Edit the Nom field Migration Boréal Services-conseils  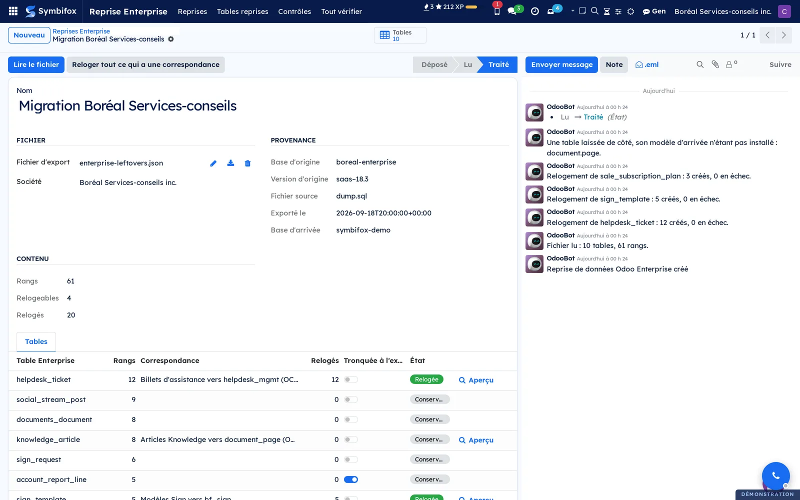(262, 105)
